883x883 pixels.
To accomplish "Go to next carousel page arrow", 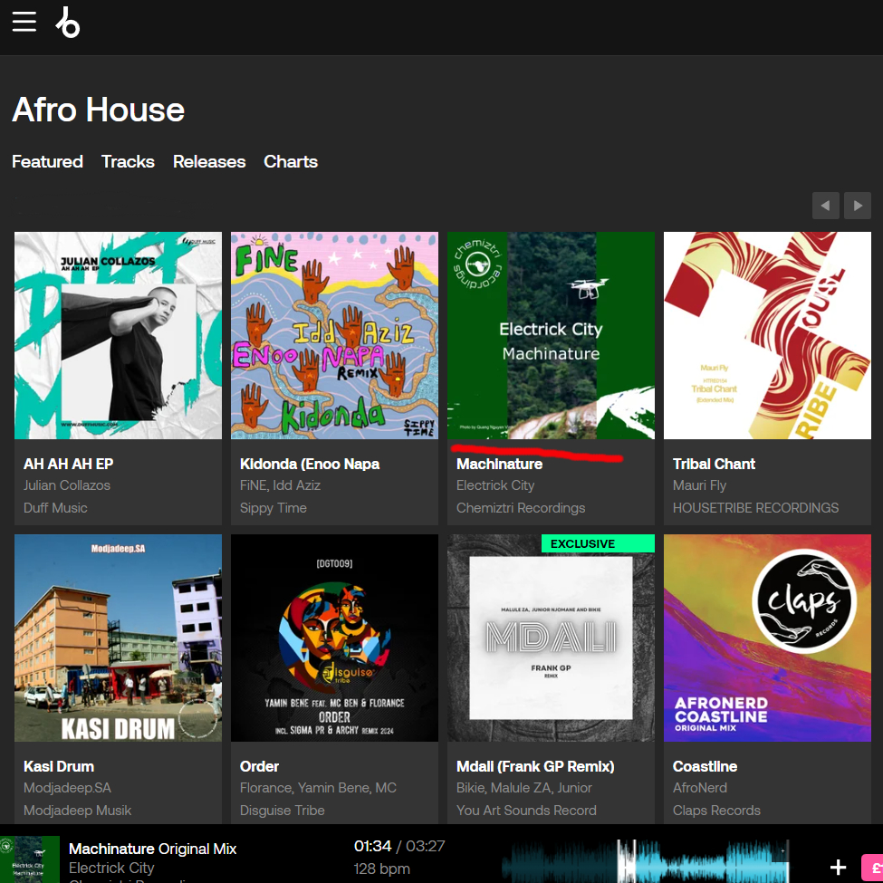I will coord(858,206).
